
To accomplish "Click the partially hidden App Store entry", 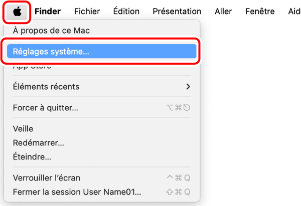I will point(32,67).
